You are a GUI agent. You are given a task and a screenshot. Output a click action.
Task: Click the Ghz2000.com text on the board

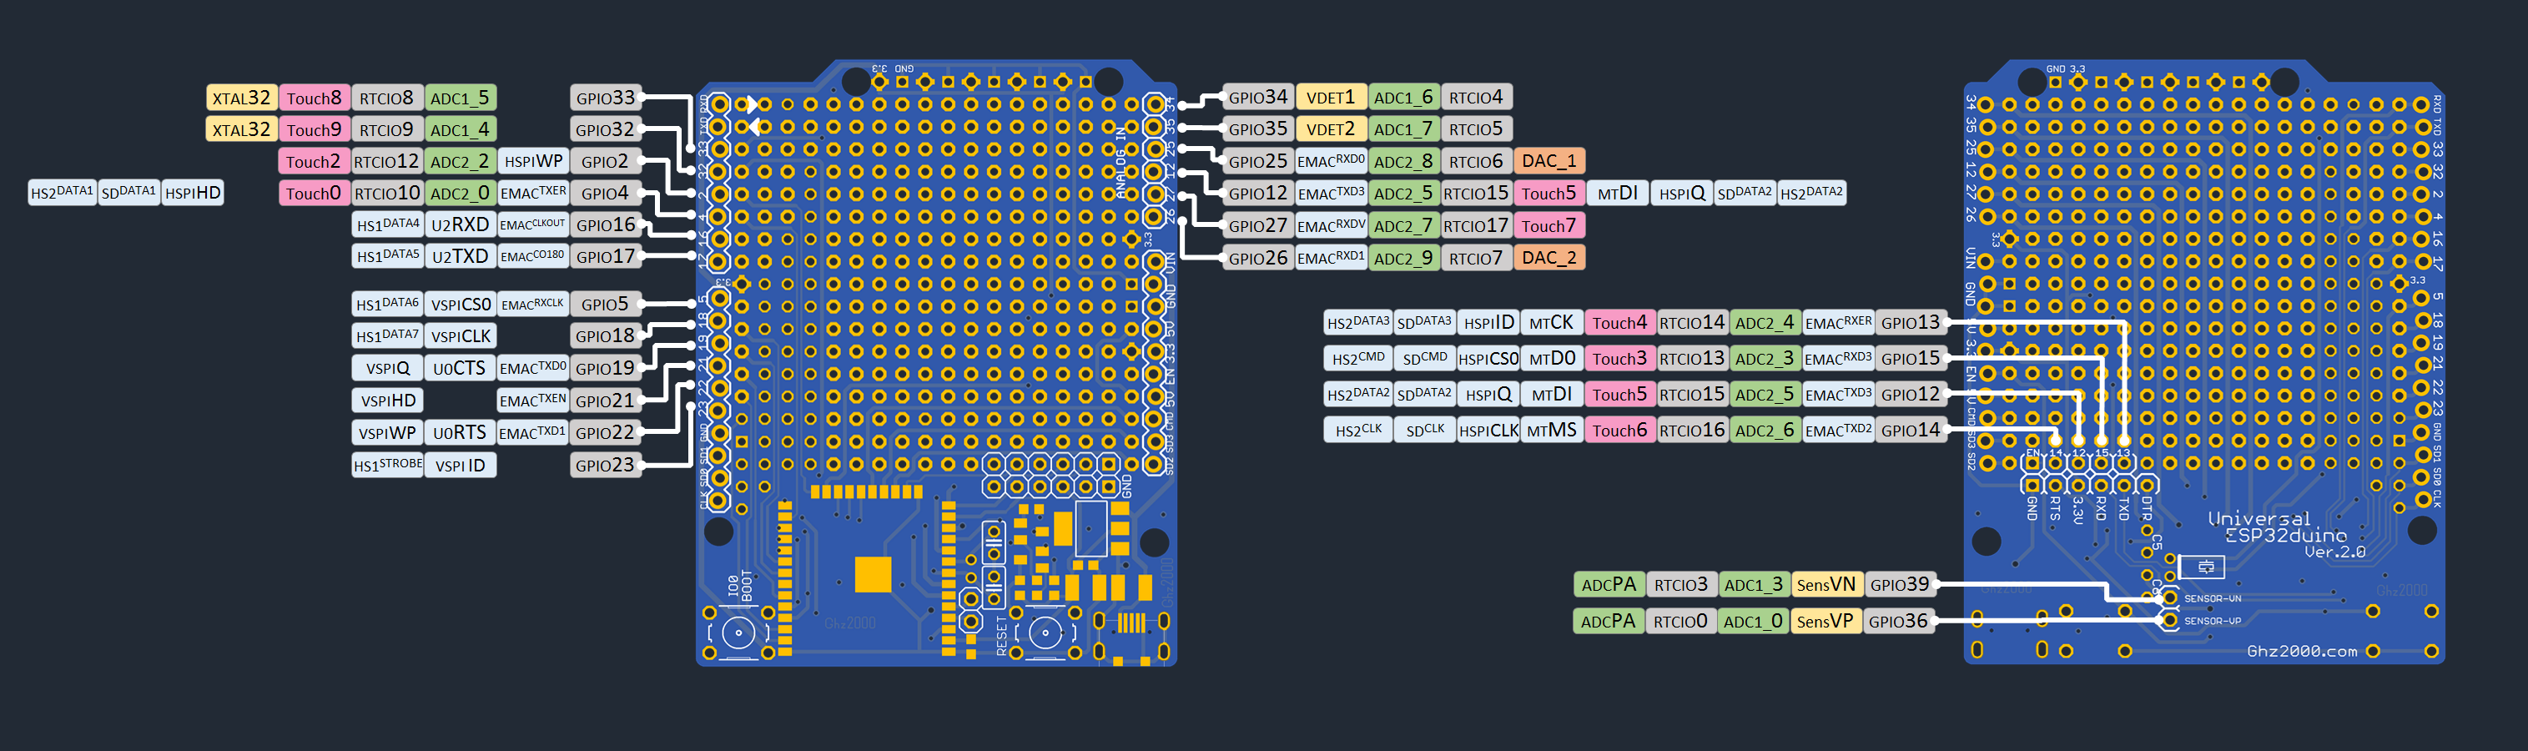click(x=2301, y=651)
